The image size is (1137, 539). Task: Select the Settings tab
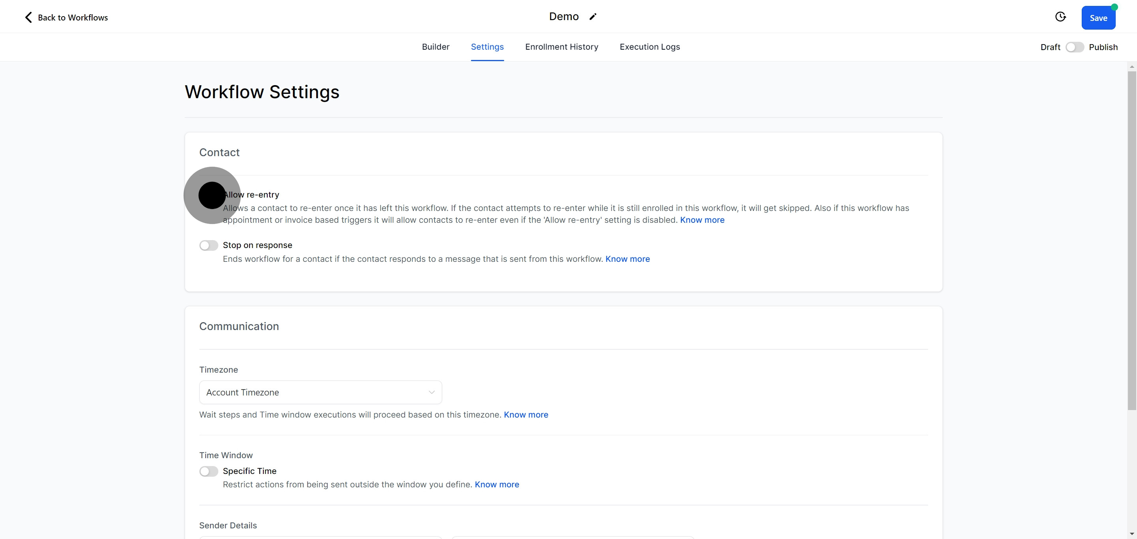[487, 47]
